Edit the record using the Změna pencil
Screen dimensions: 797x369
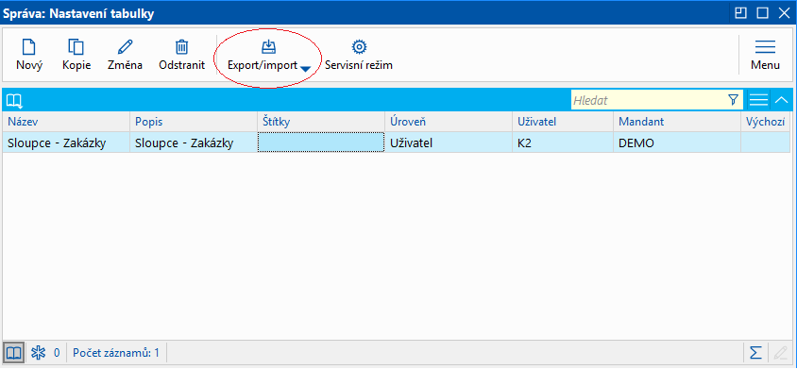[x=125, y=55]
